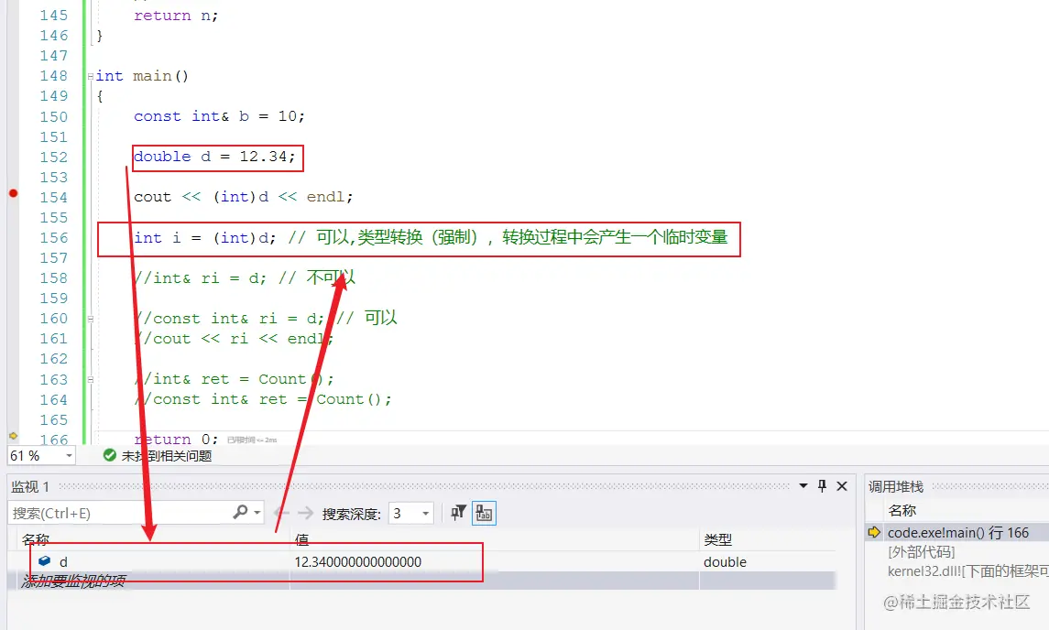
Task: Select the [外部代码] call stack entry
Action: click(922, 552)
